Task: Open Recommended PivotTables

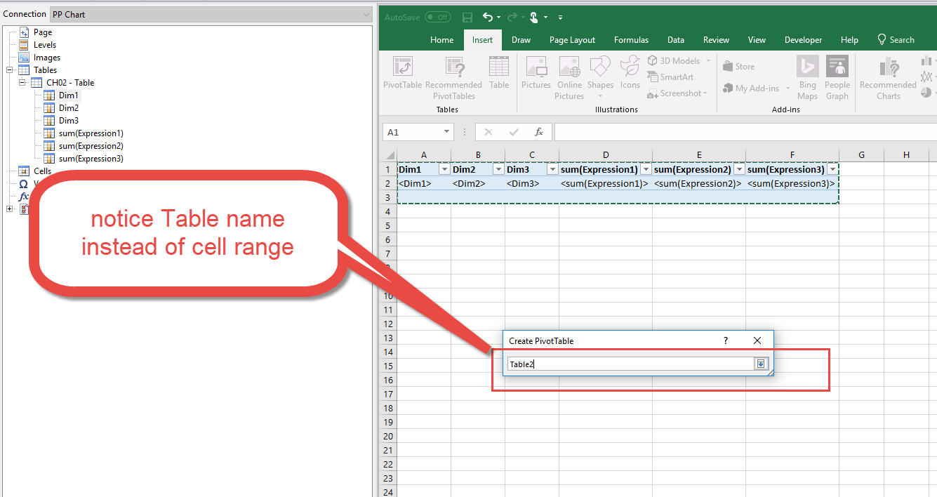Action: point(453,78)
